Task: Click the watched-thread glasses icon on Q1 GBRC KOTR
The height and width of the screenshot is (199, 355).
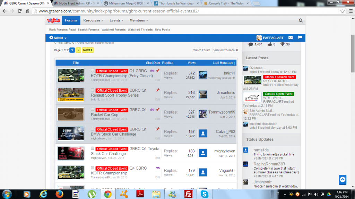Action: point(152,71)
